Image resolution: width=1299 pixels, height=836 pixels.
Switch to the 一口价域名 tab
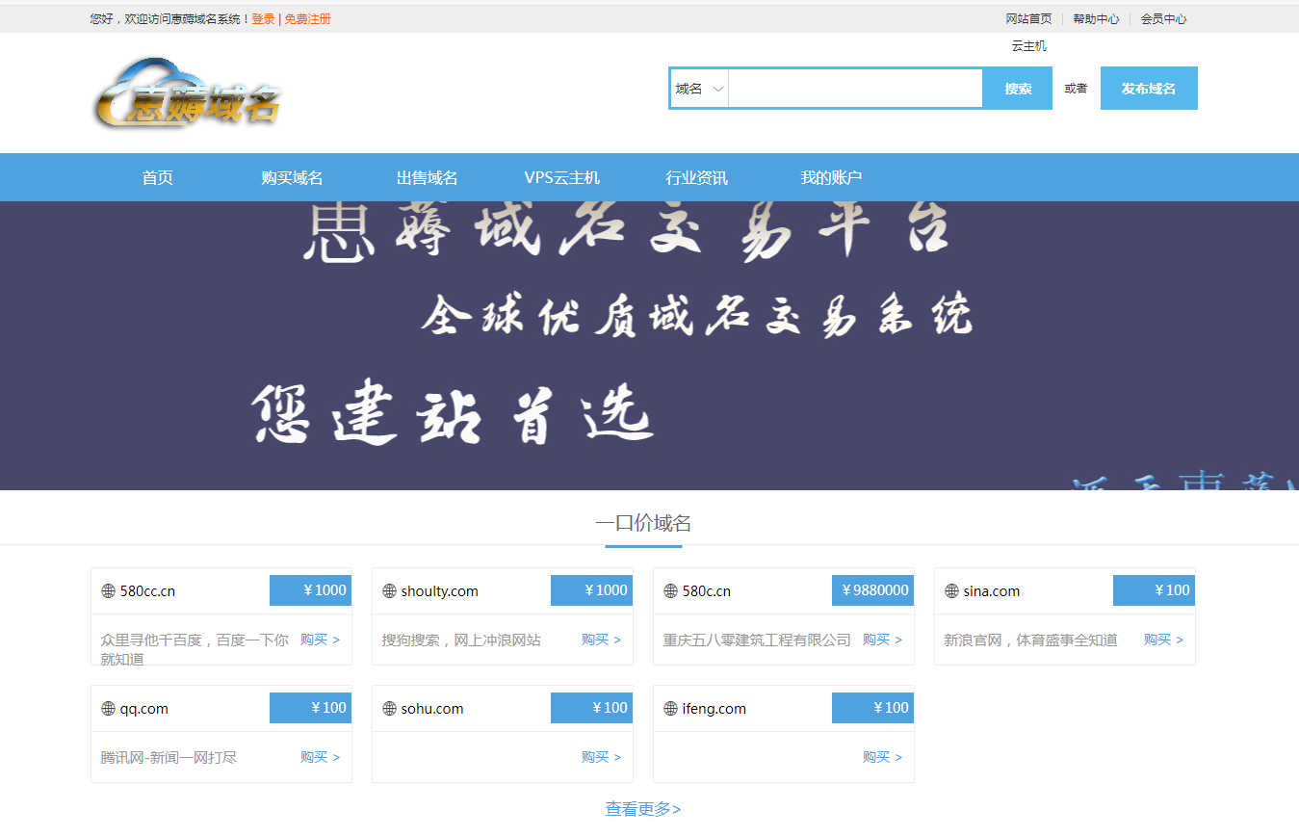tap(643, 522)
